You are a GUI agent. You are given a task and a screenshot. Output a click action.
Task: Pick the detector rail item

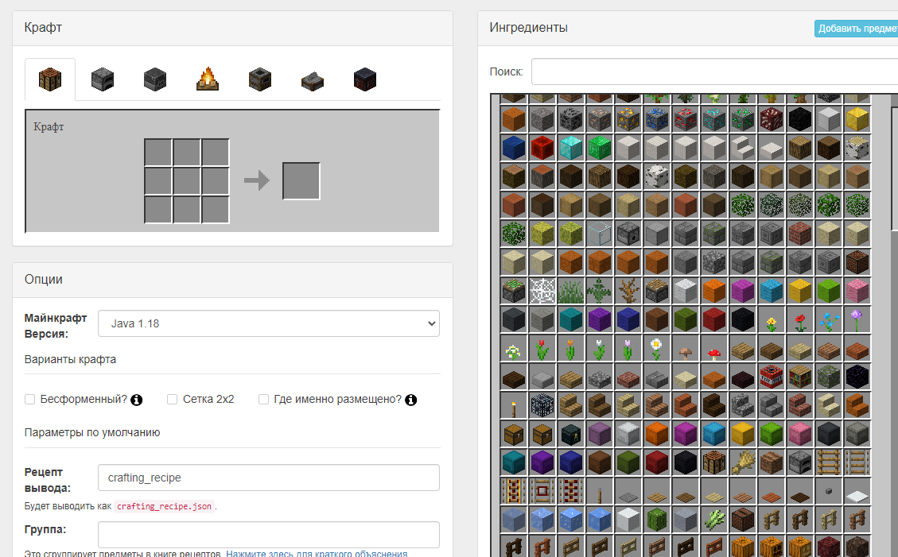tap(542, 491)
